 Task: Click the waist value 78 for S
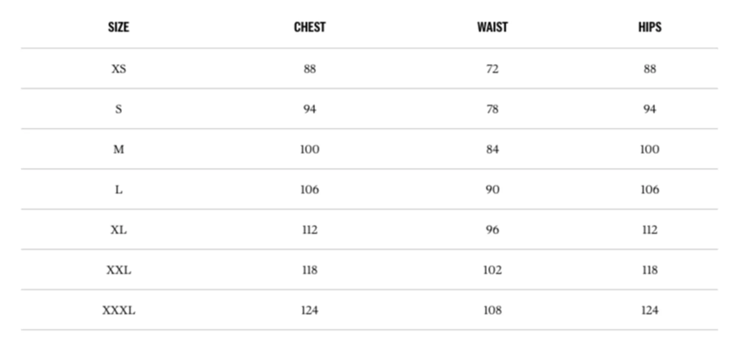[492, 109]
